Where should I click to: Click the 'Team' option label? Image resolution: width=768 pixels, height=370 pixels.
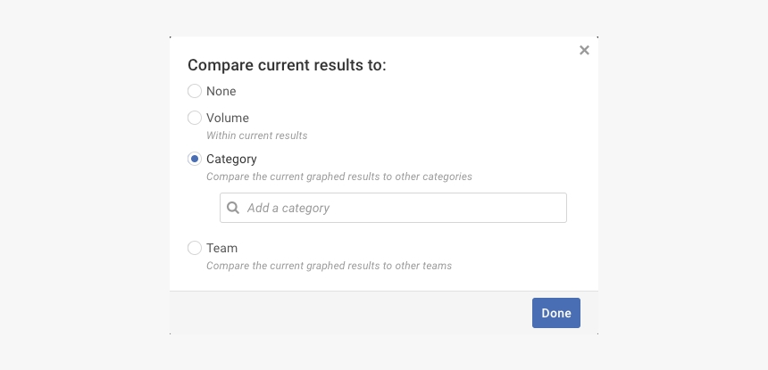(x=221, y=248)
